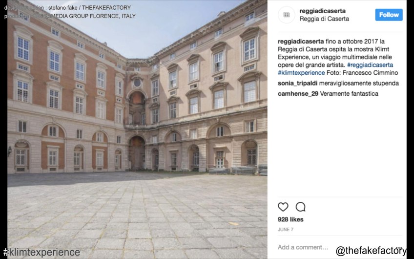Viewport: 414px width, 259px height.
Task: Open the Reggia di Caserta location link
Action: (x=324, y=19)
